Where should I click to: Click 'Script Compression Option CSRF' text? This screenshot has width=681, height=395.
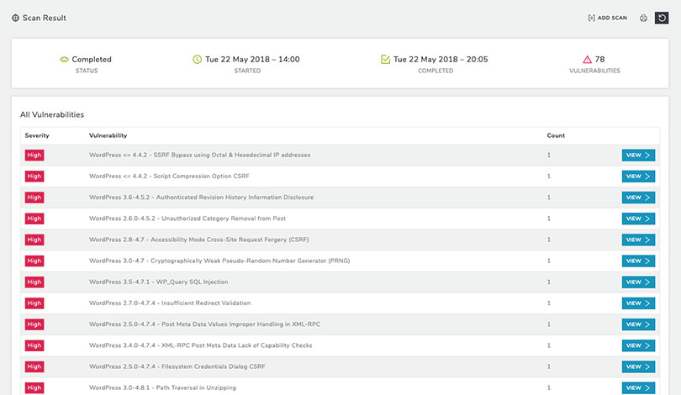point(201,176)
